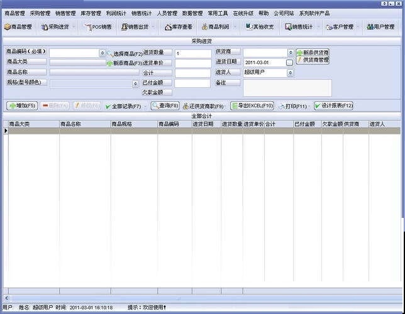Click the 查询(F8) button

[x=165, y=106]
